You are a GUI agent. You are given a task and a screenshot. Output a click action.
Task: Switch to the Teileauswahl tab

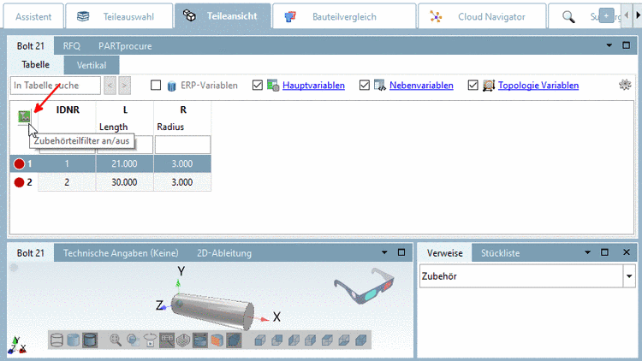119,17
